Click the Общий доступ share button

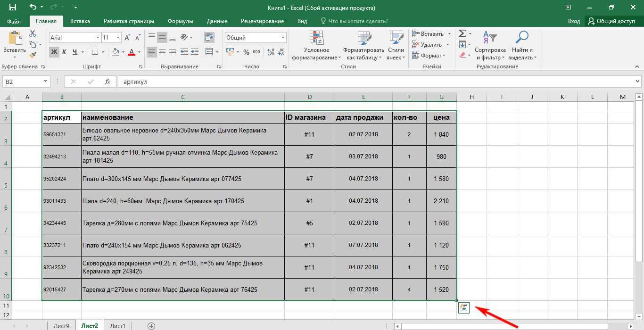(x=611, y=21)
